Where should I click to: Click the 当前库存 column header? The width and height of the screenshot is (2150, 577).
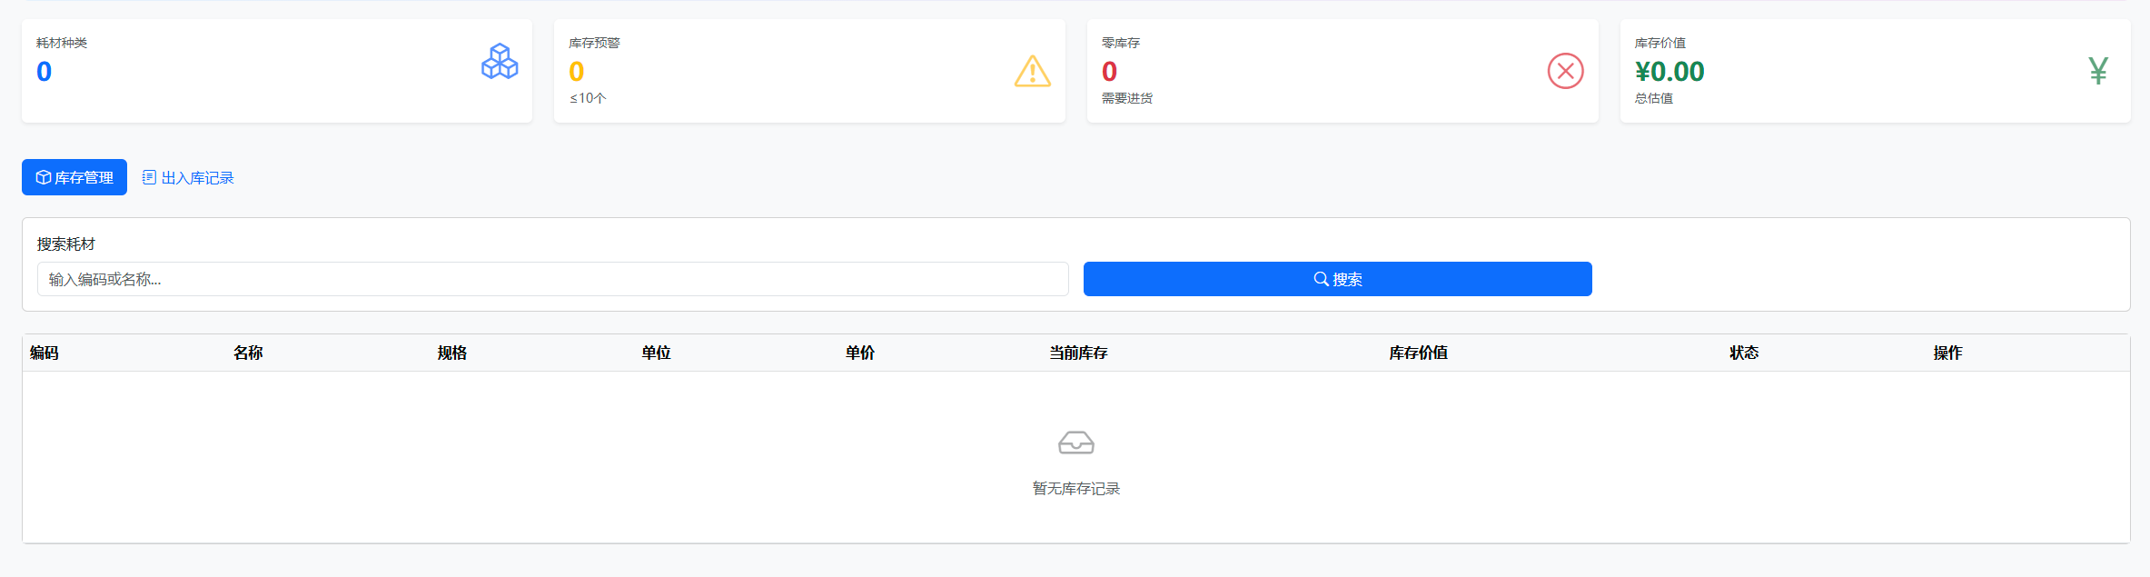pos(1078,353)
